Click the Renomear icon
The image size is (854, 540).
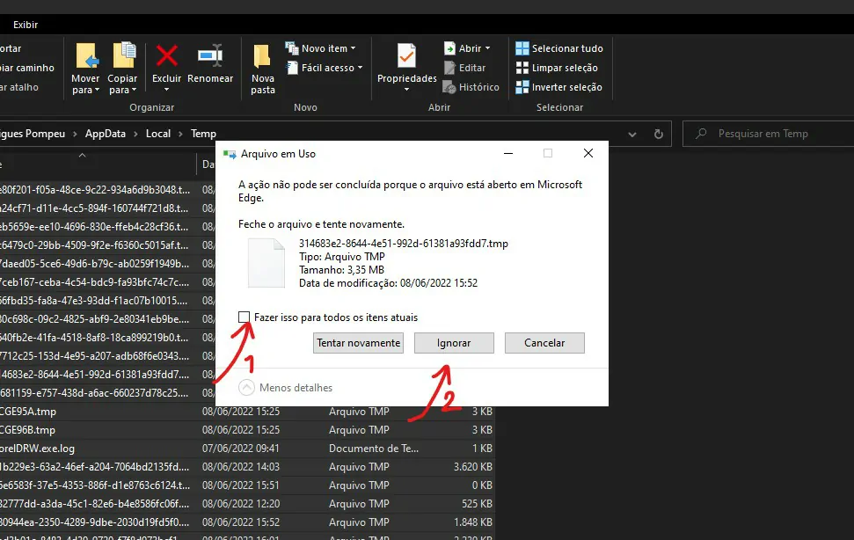[210, 55]
